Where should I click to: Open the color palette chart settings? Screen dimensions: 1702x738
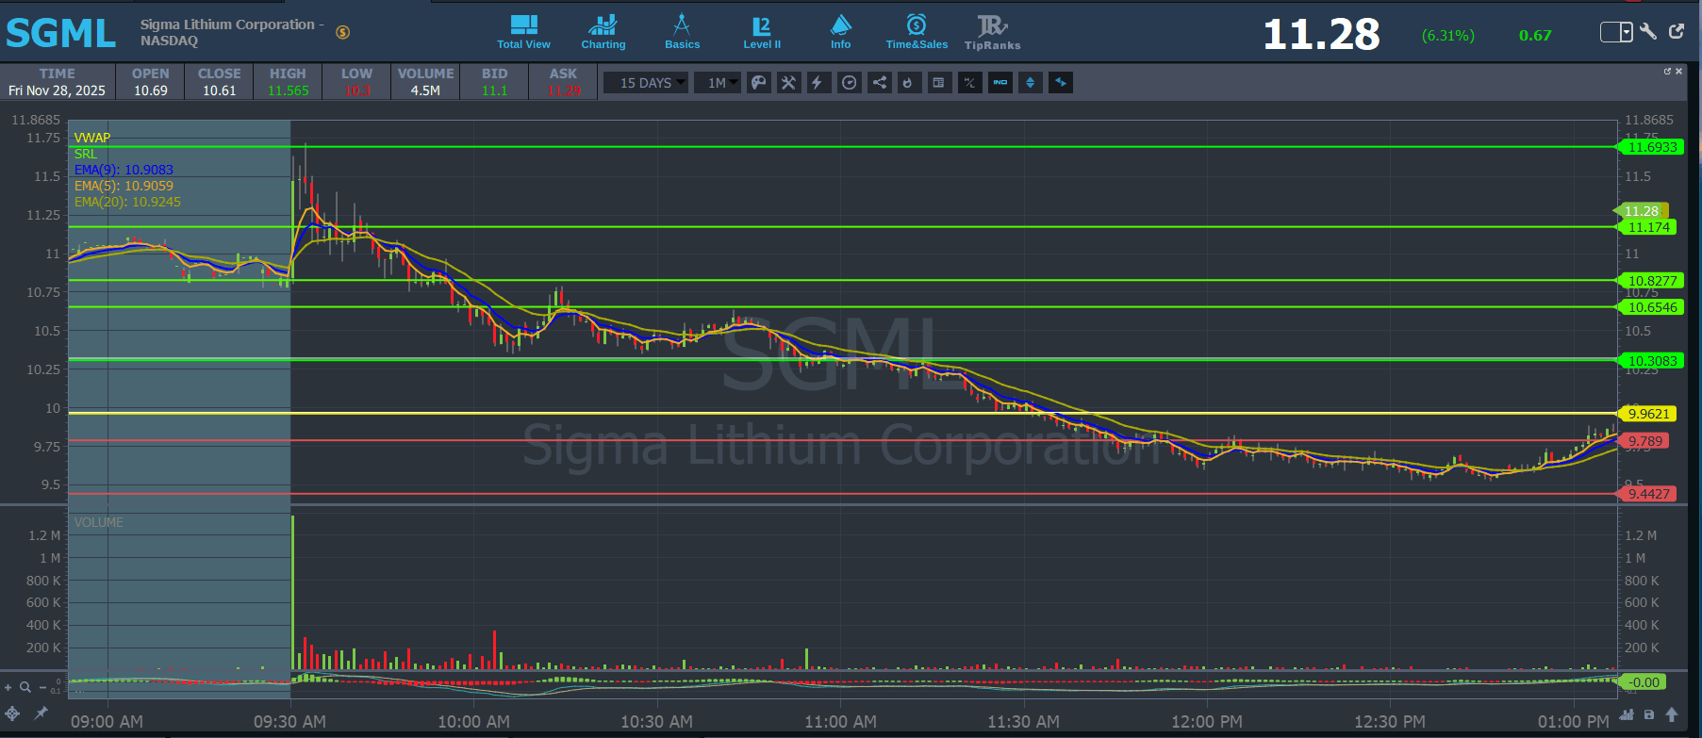[x=759, y=83]
